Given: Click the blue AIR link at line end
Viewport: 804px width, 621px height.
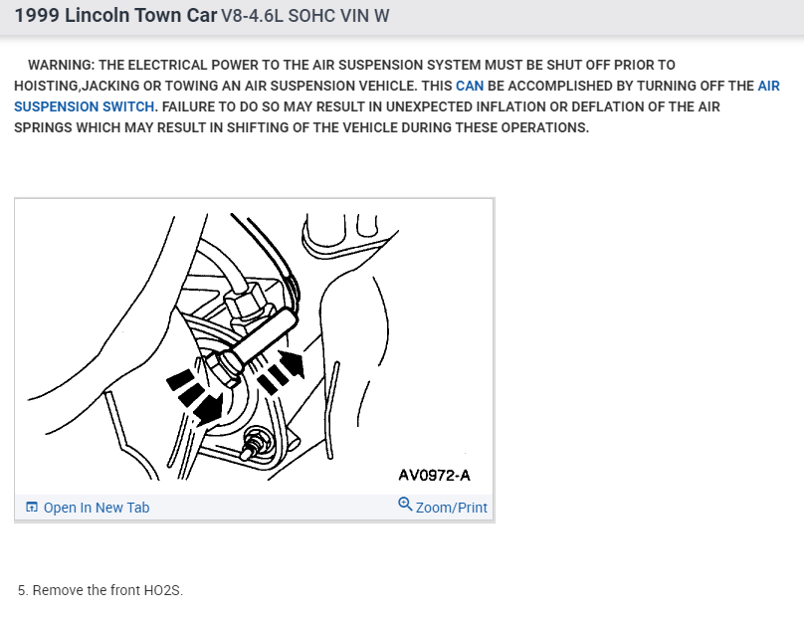Looking at the screenshot, I should click(768, 86).
